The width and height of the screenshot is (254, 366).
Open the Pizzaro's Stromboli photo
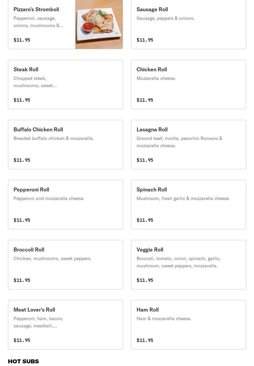click(x=99, y=24)
